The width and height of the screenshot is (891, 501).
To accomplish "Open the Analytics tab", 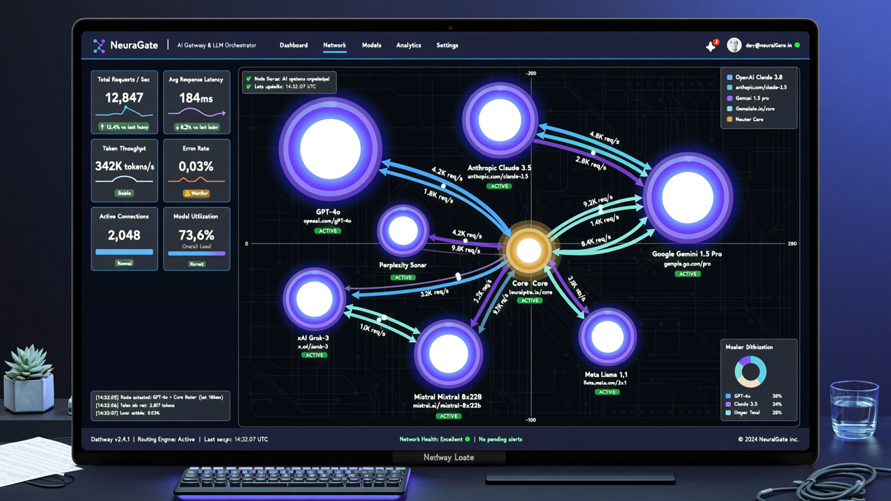I will [409, 45].
